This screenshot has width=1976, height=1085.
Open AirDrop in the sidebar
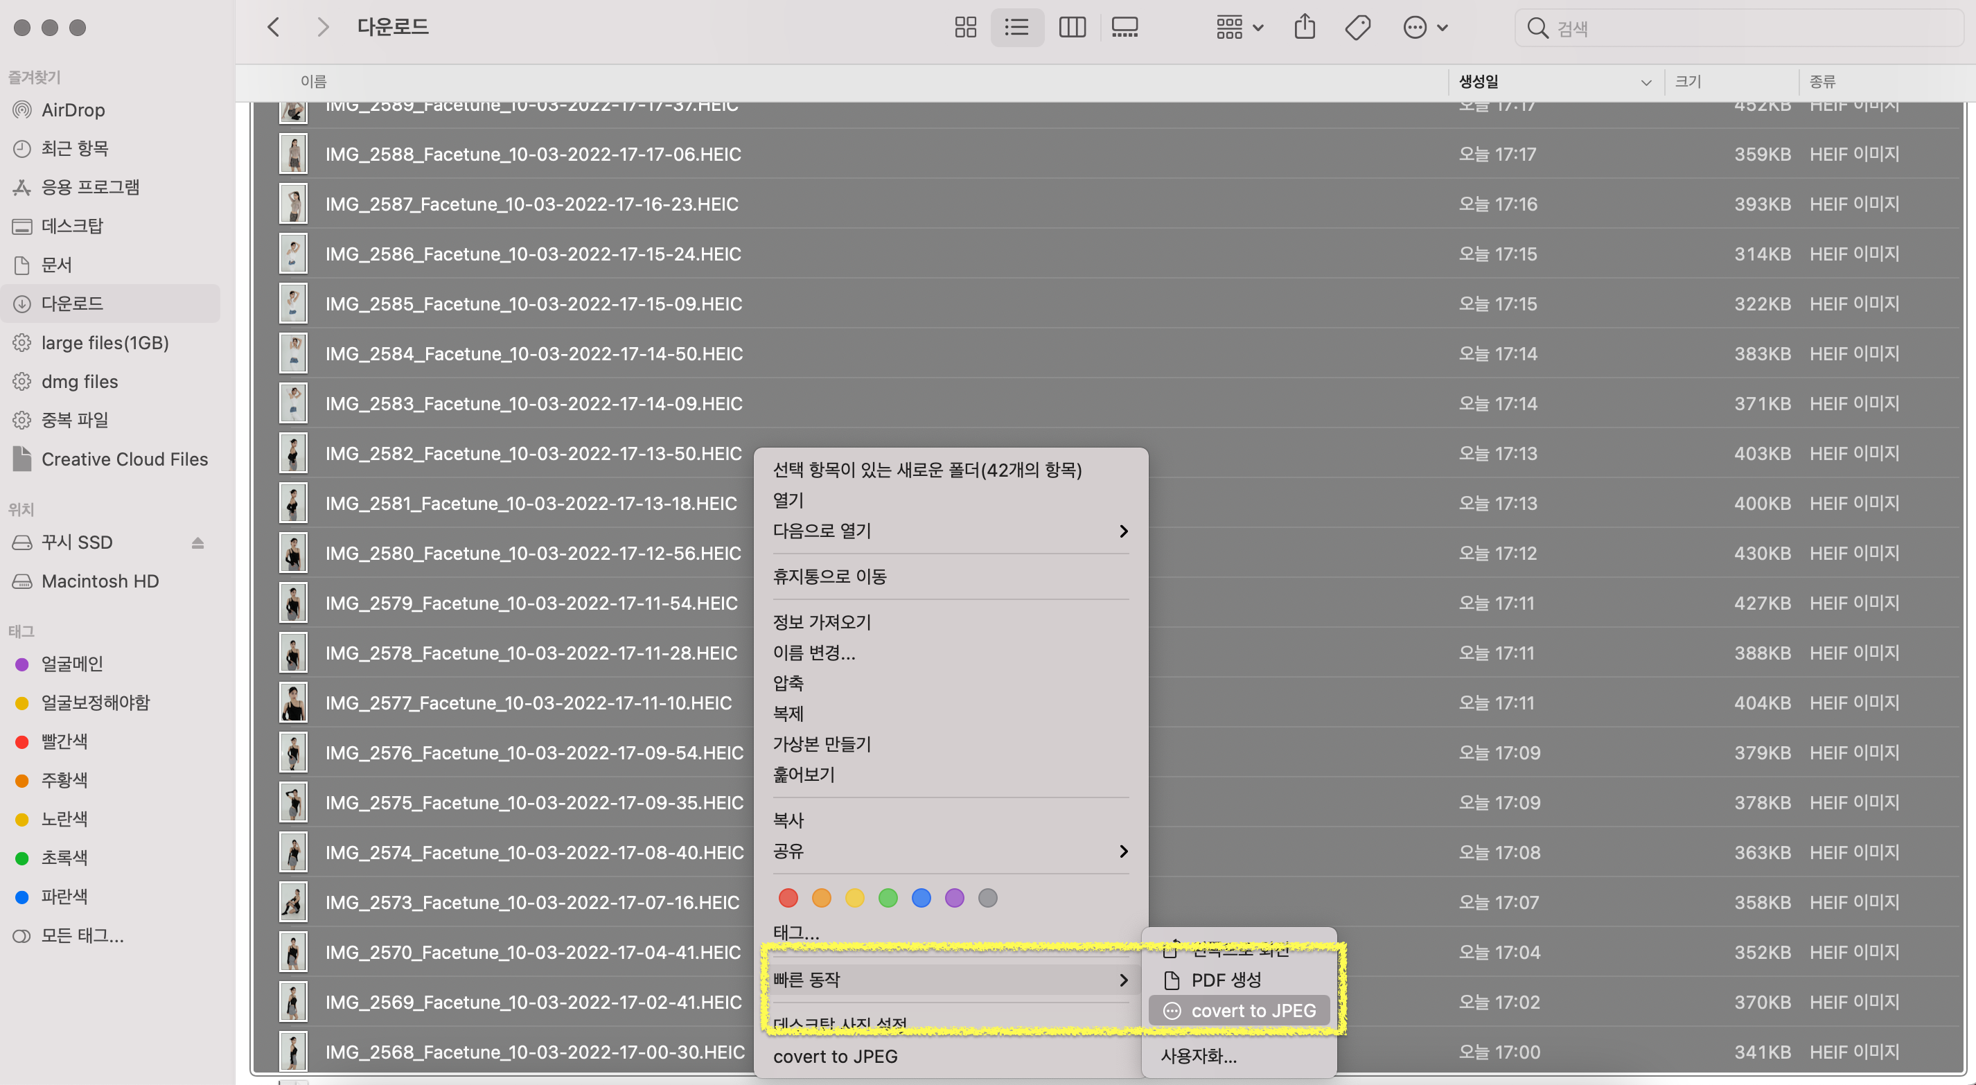pos(73,109)
